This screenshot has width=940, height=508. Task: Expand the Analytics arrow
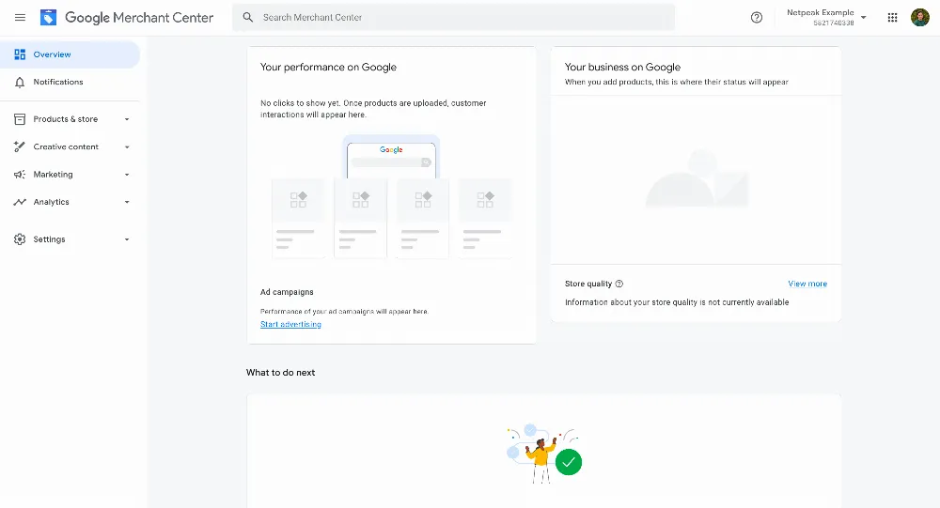pos(127,202)
